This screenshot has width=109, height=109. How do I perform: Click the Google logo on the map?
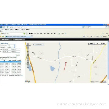[28, 81]
